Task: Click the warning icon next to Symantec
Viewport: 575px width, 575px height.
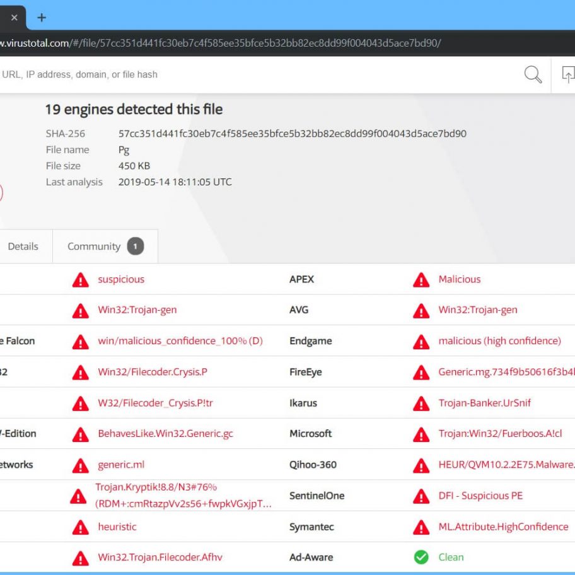Action: [x=421, y=526]
